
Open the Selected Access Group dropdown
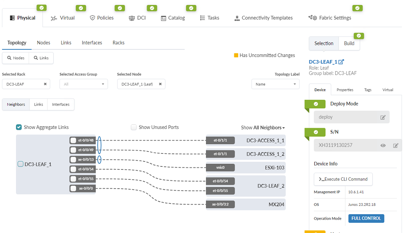click(83, 84)
